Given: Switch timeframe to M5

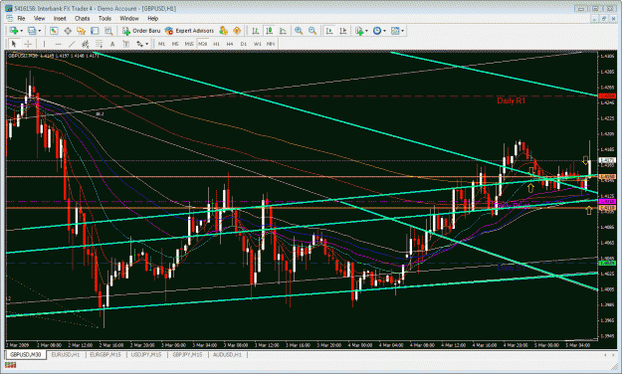Looking at the screenshot, I should [x=175, y=44].
